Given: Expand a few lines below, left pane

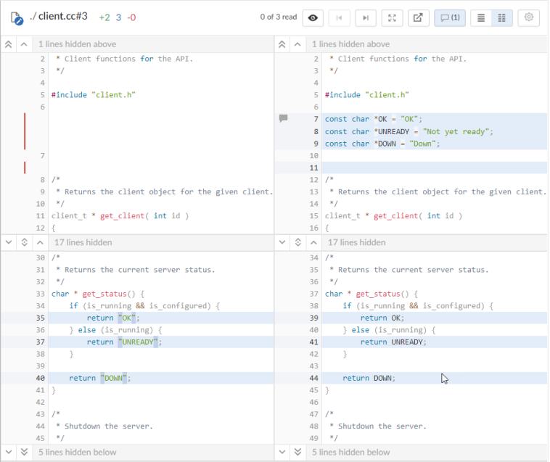Looking at the screenshot, I should click(9, 452).
